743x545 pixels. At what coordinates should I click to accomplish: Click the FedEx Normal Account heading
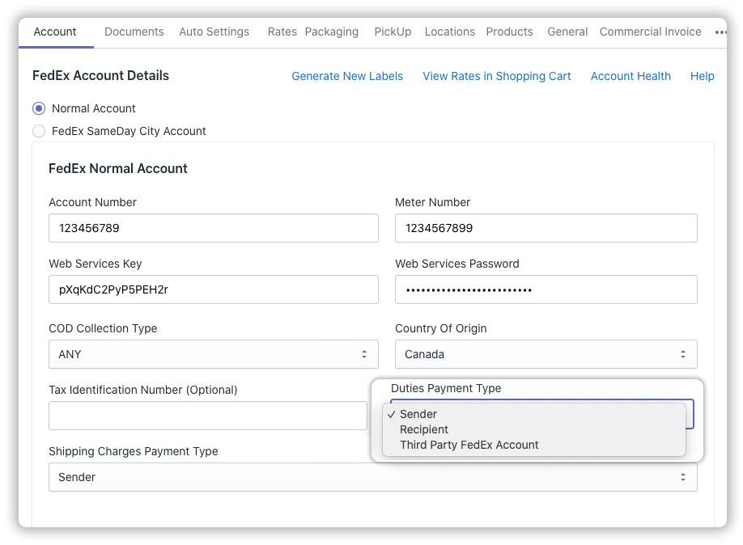click(x=118, y=168)
